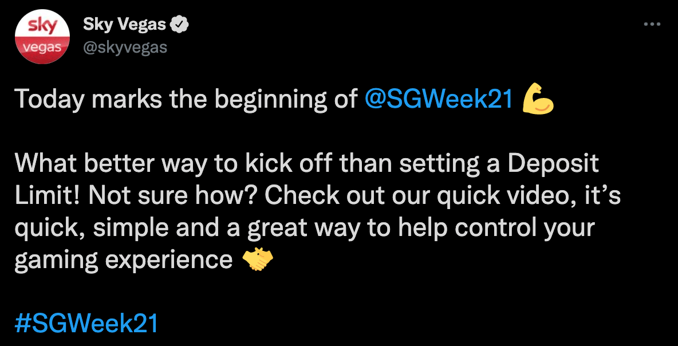Click the flexed bicep emoji

(x=538, y=100)
